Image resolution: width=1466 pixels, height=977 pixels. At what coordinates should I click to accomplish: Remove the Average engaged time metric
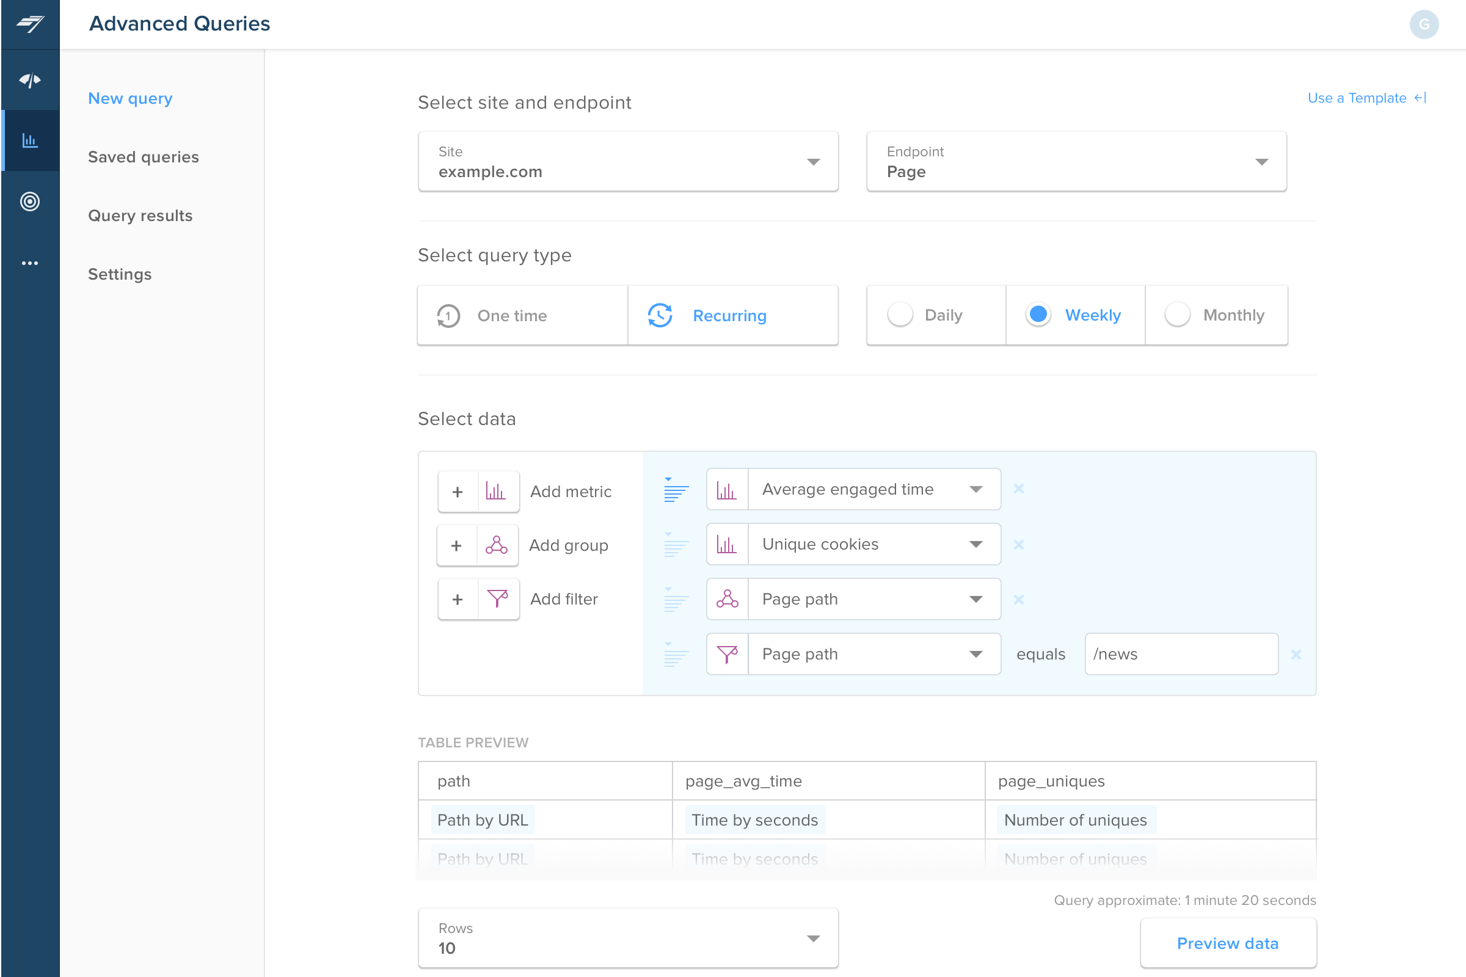pos(1019,488)
